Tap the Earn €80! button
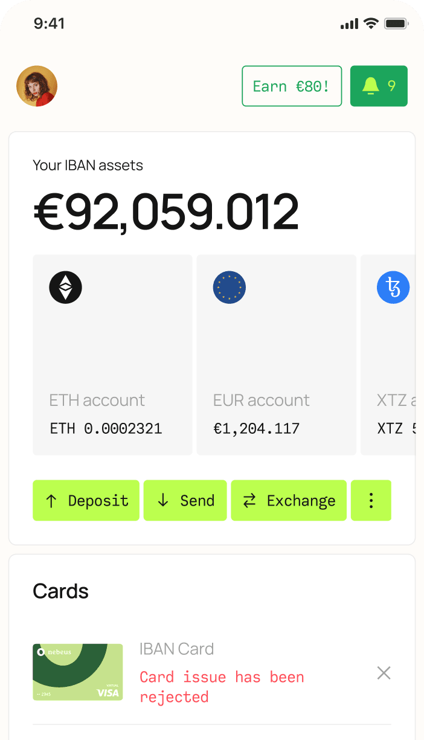 click(292, 86)
